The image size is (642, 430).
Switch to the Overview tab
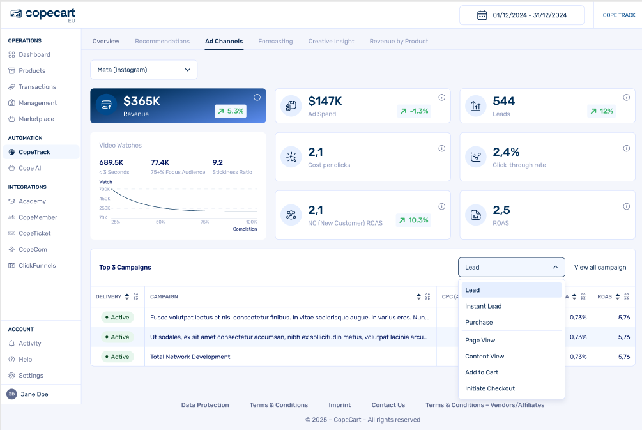point(105,42)
